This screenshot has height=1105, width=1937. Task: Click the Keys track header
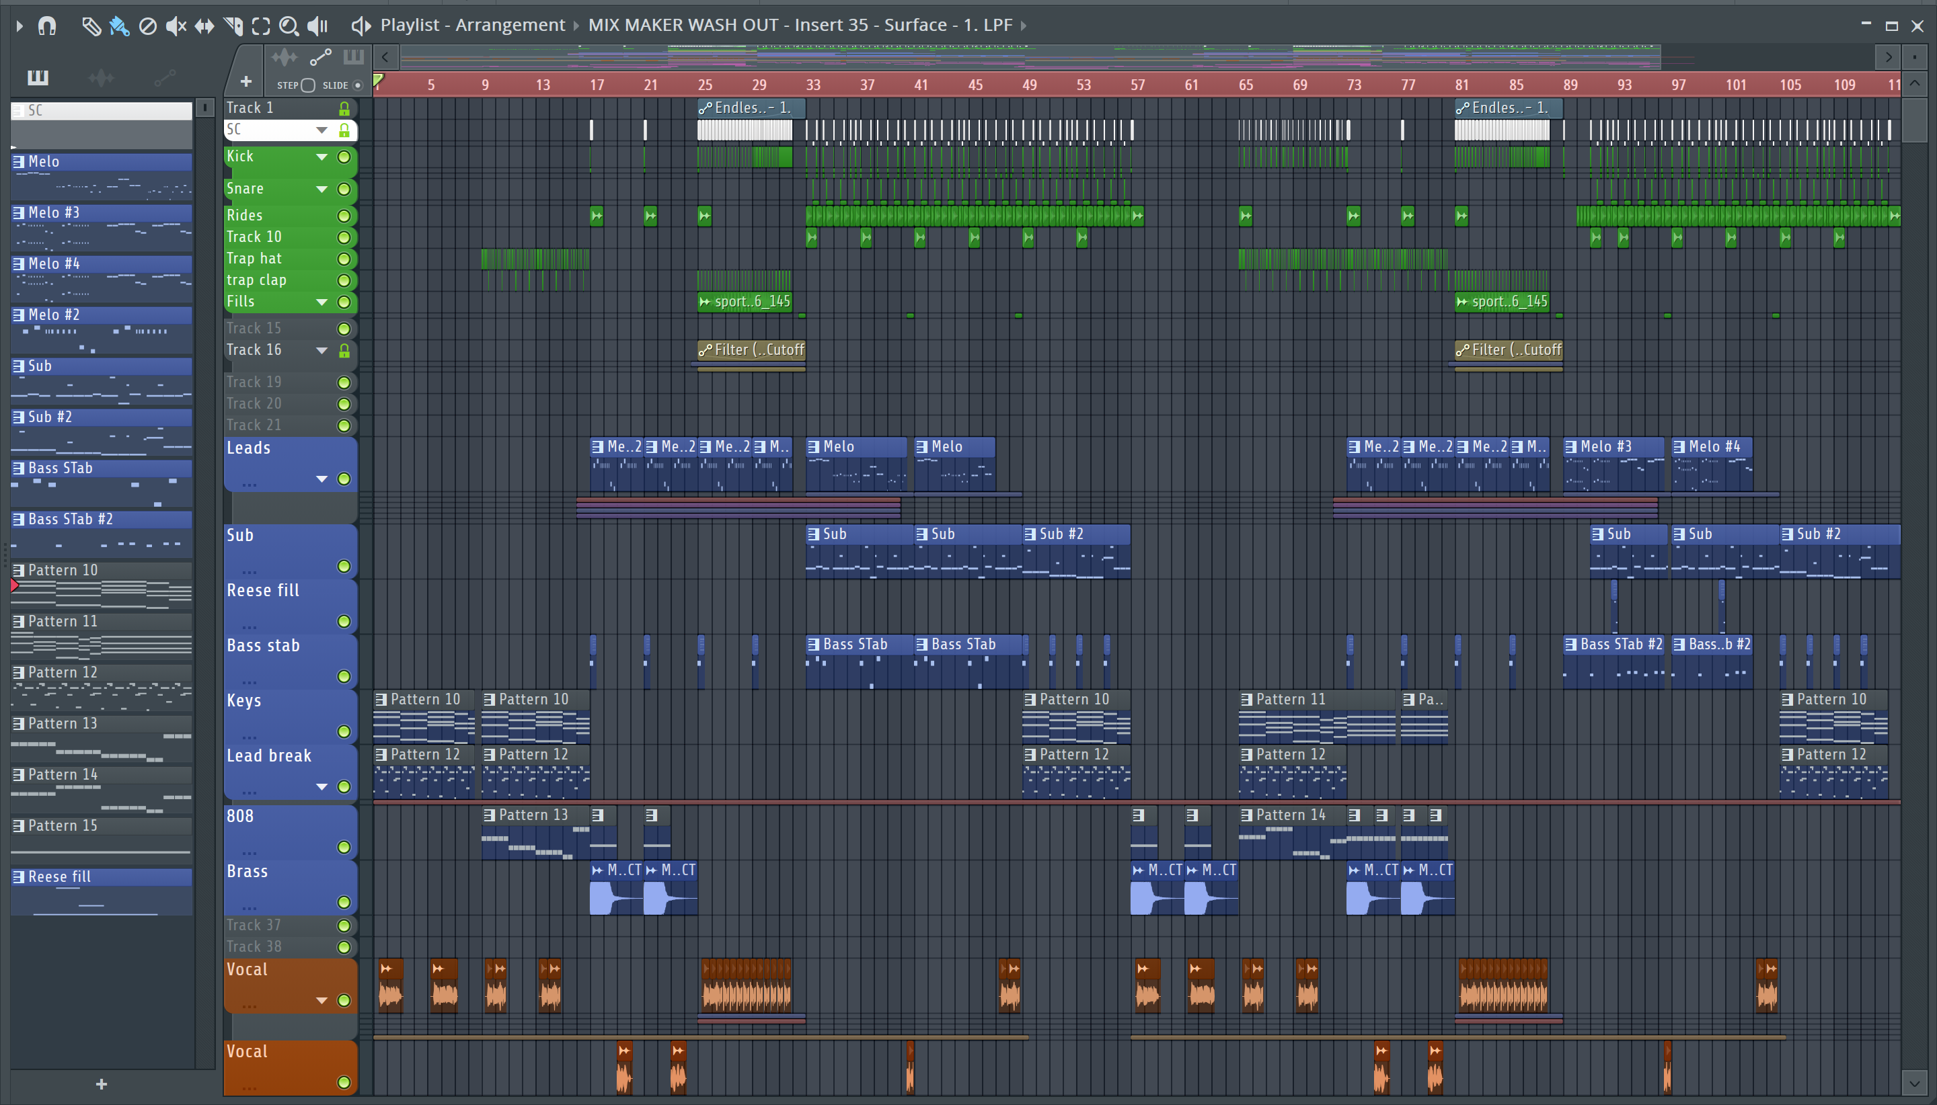[x=290, y=717]
